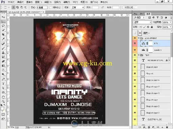Filter layers by text type
The height and width of the screenshot is (129, 173).
(157, 17)
